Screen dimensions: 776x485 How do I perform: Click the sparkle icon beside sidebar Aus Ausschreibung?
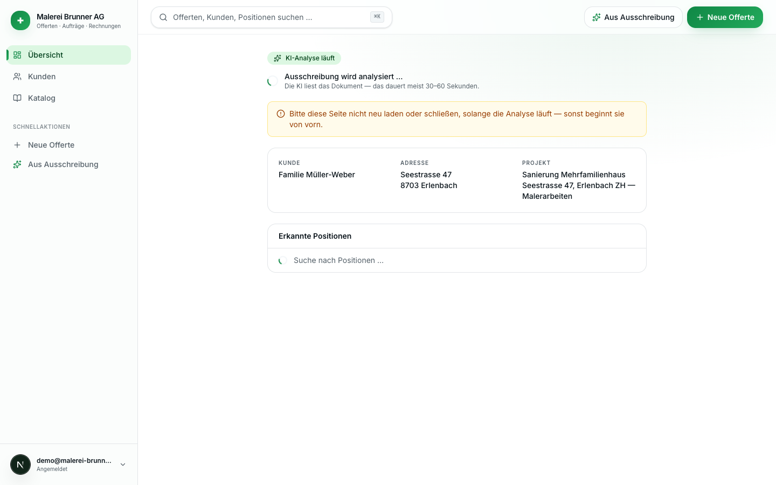(17, 164)
